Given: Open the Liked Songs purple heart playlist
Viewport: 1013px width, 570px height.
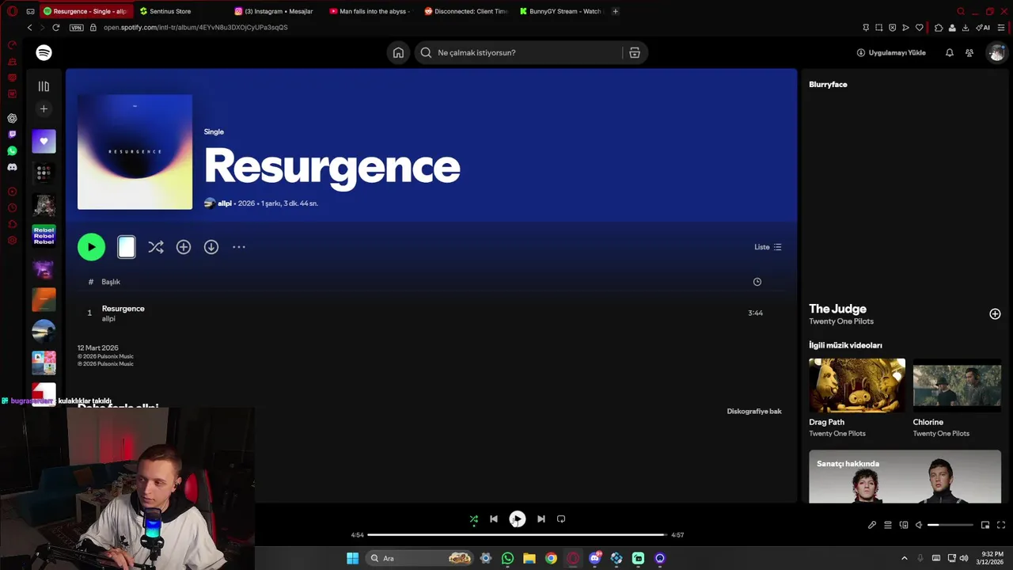Looking at the screenshot, I should (44, 141).
